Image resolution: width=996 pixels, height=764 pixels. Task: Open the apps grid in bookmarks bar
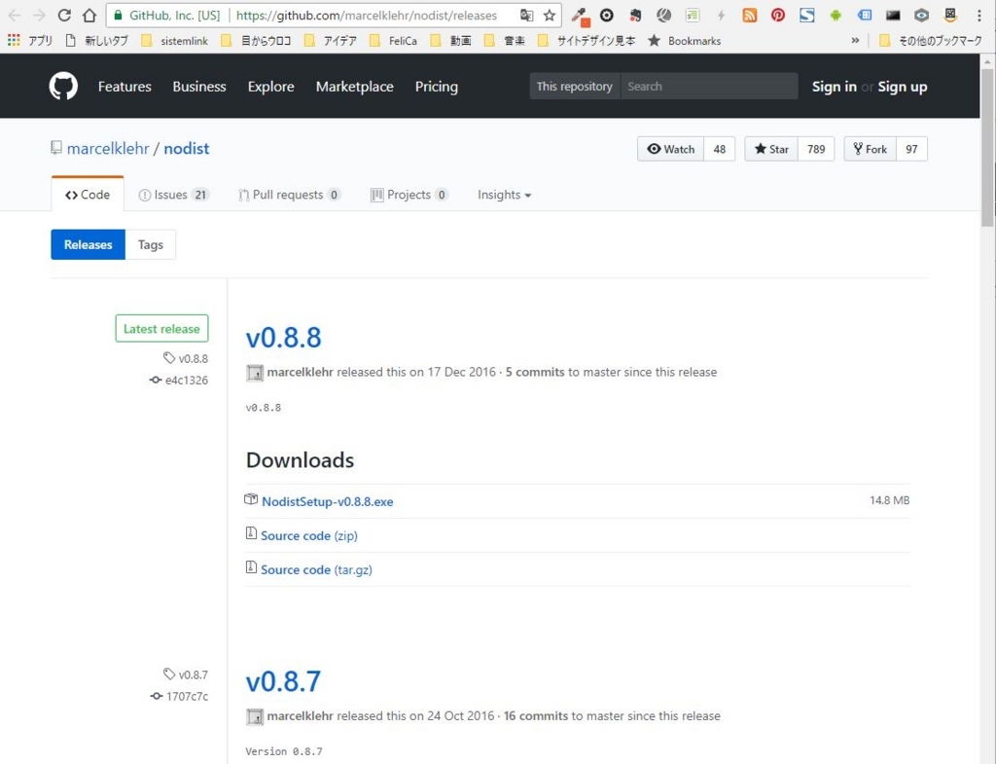[14, 41]
